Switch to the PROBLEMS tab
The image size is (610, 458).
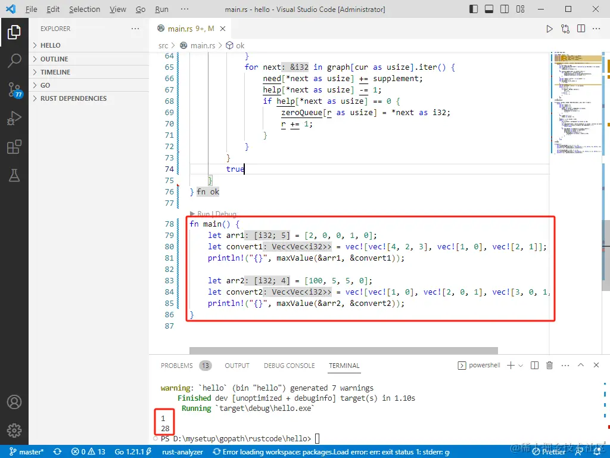(x=176, y=366)
